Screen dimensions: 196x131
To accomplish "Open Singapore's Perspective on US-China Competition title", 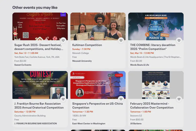I will [97, 106].
